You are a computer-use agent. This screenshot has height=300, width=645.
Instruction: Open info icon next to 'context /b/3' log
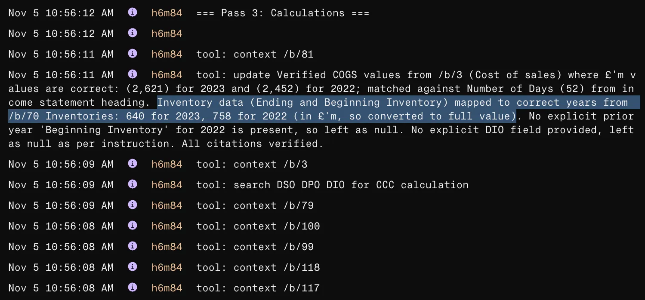[133, 164]
